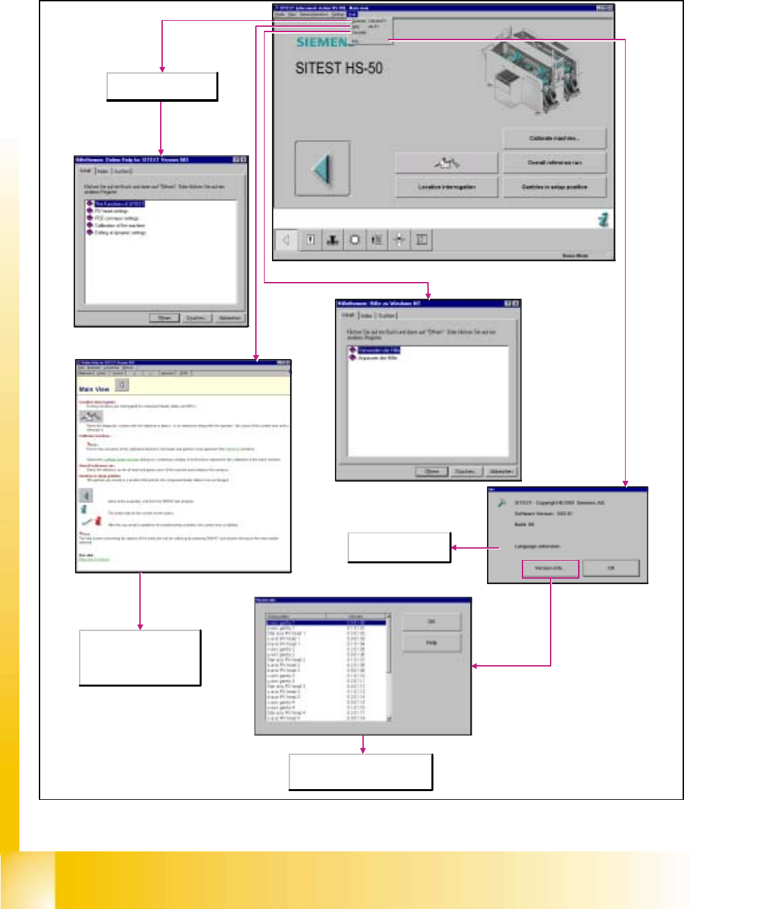The height and width of the screenshot is (909, 761).
Task: Select 'PCB conveyor settings' help topic
Action: pos(117,218)
